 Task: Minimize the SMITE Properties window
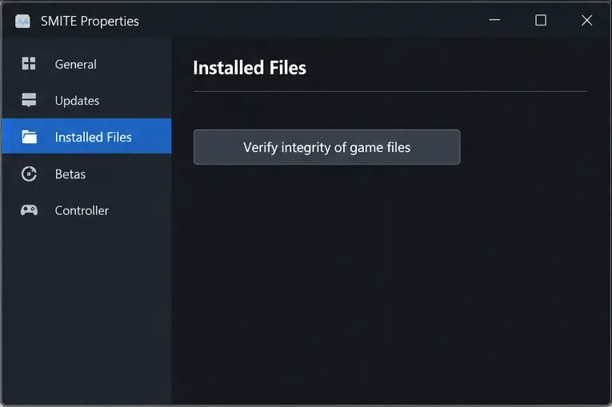(494, 20)
